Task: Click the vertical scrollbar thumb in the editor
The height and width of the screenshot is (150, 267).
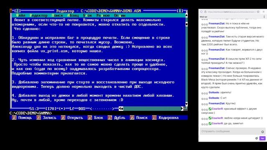Action: 186,24
